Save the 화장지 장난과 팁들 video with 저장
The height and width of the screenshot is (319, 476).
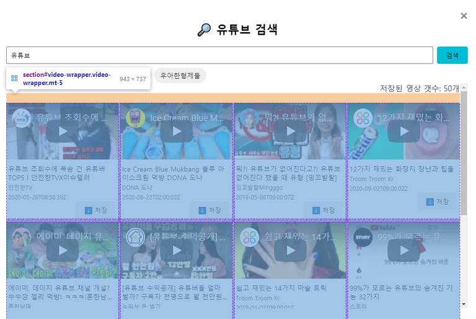(438, 201)
